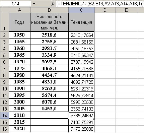Select column A header
Image resolution: width=144 pixels, height=133 pixels.
click(19, 10)
